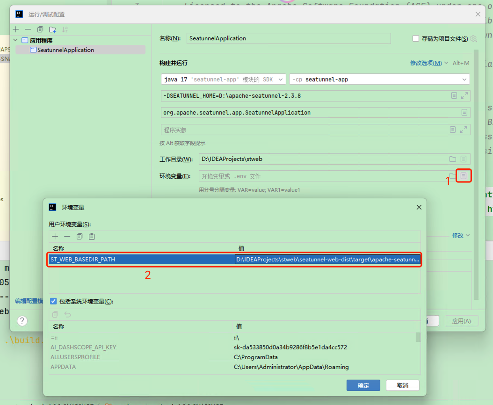Paste user environment variables icon
The height and width of the screenshot is (405, 493).
(x=92, y=237)
